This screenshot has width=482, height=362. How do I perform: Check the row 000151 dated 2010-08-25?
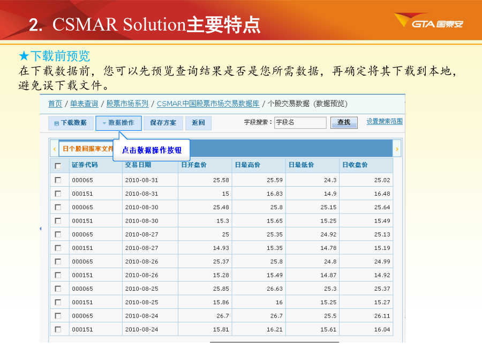58,302
